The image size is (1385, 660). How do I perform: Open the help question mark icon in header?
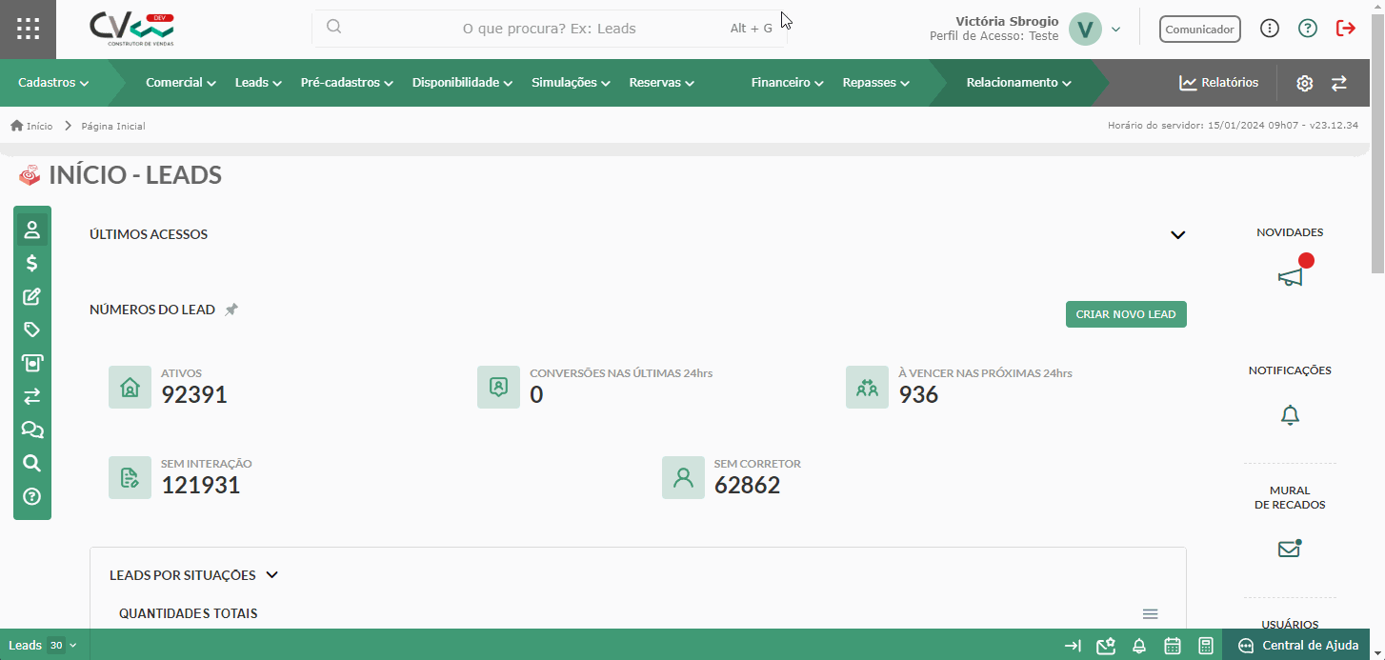1308,29
